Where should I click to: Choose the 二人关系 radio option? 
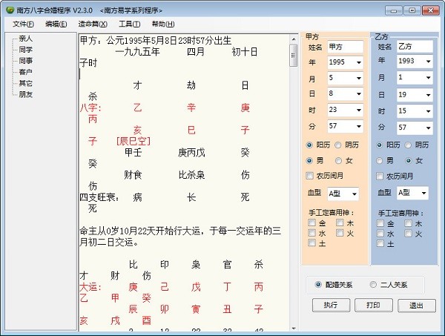point(373,284)
